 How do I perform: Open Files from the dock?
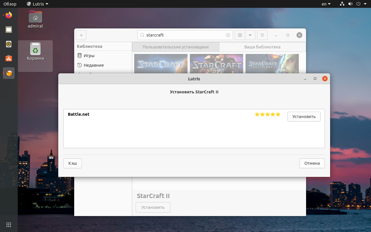tap(9, 30)
